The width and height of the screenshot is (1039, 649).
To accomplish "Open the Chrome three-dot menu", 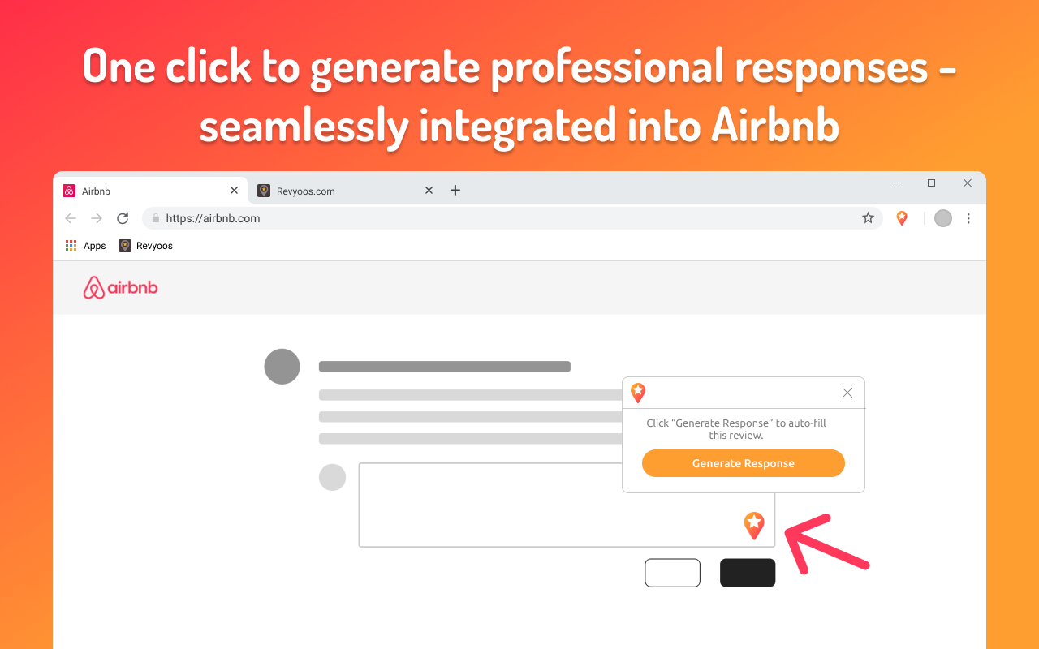I will [968, 218].
